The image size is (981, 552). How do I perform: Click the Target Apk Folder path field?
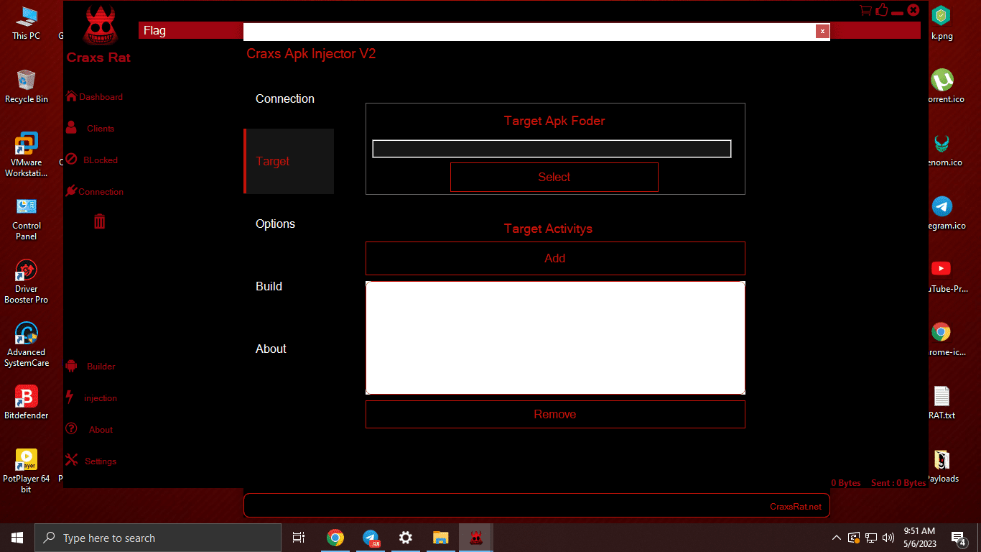pyautogui.click(x=552, y=149)
